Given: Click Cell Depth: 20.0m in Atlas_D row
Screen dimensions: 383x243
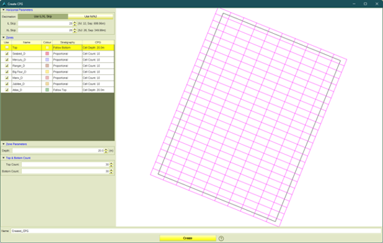Looking at the screenshot, I should [98, 90].
